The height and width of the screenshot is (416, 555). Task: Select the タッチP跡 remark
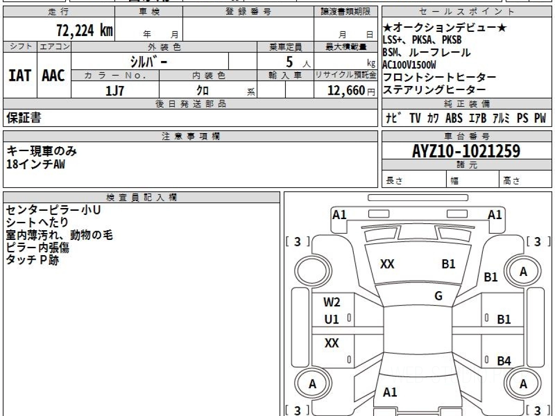32,260
